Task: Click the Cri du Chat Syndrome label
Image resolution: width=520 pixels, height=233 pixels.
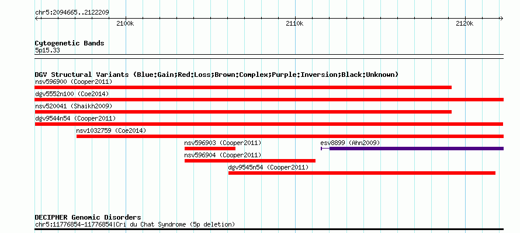Action: click(135, 225)
